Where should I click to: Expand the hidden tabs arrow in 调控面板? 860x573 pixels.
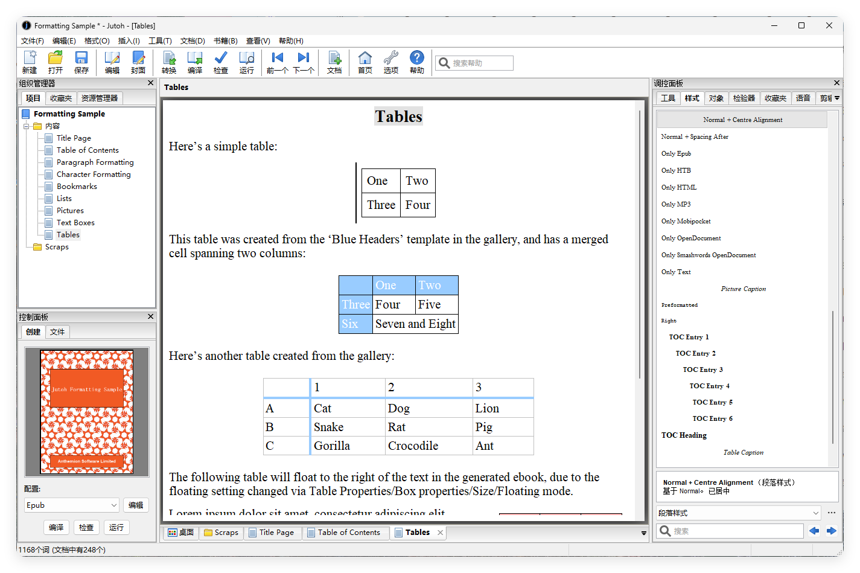pyautogui.click(x=837, y=98)
